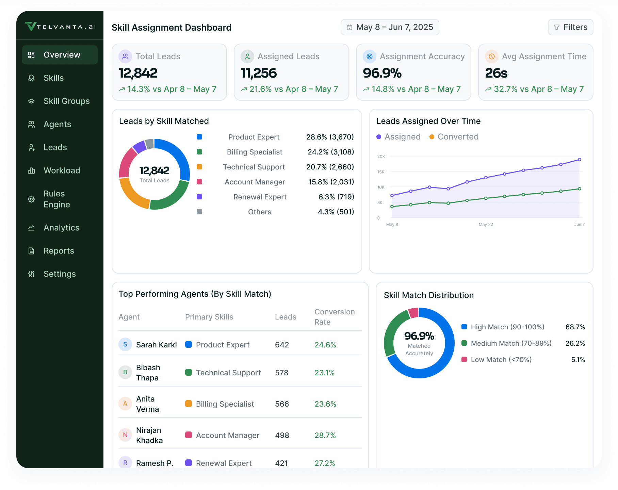Click the Skills badge icon in sidebar

31,78
